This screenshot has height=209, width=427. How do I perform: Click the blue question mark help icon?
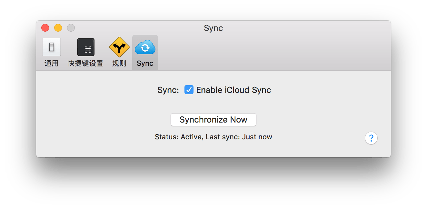371,138
